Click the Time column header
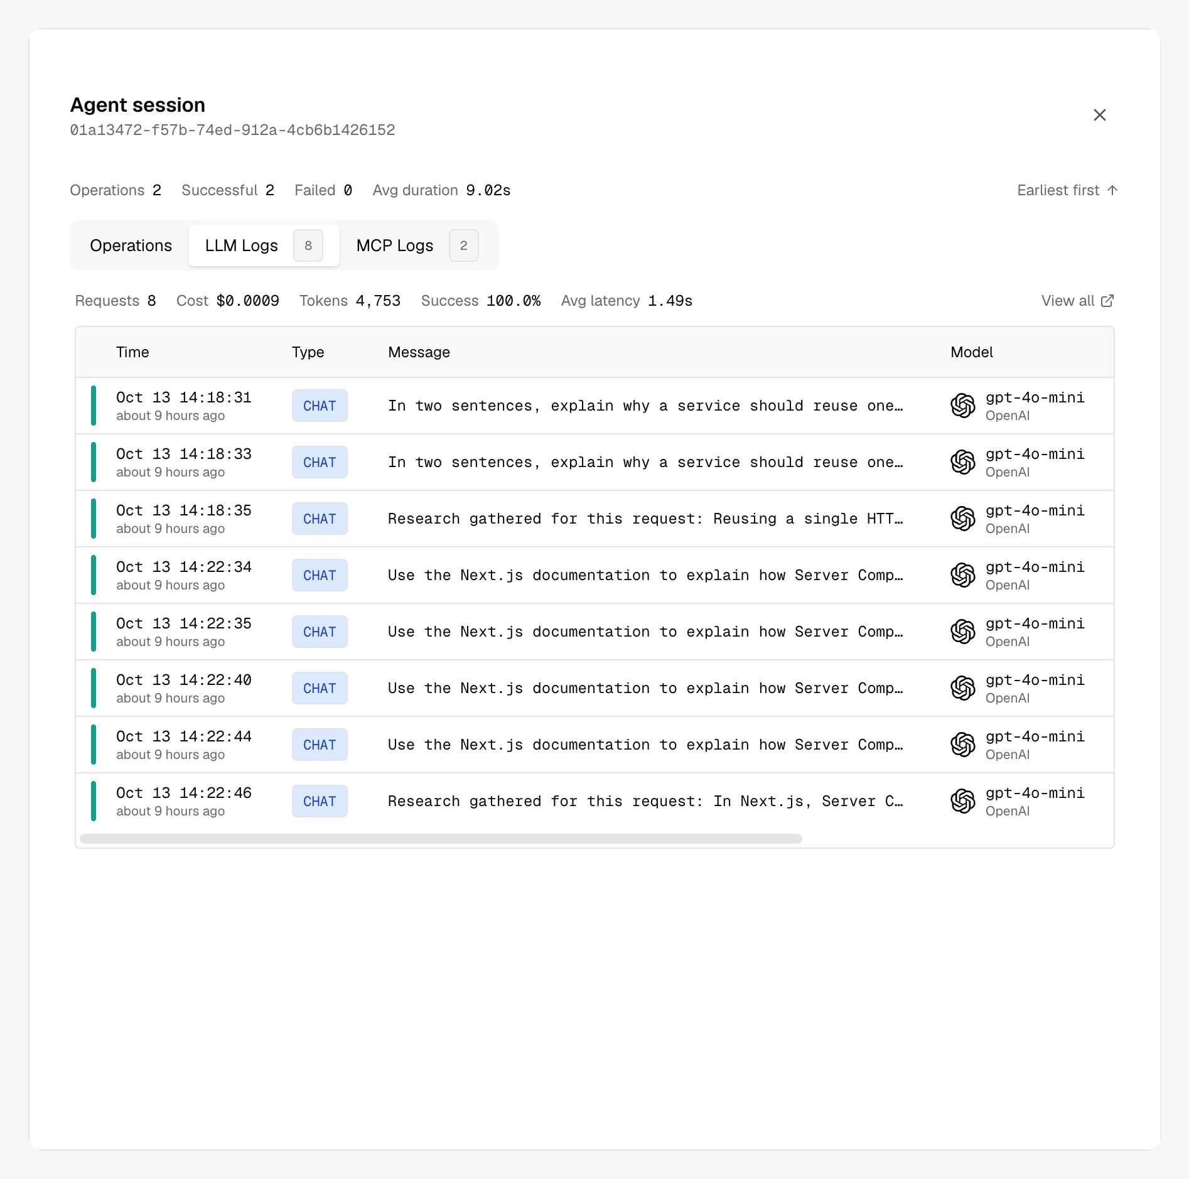 tap(132, 352)
